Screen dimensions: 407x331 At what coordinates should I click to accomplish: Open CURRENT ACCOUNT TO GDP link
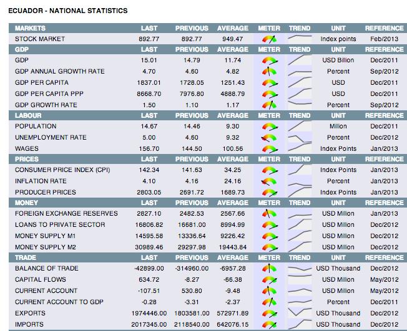(x=59, y=302)
